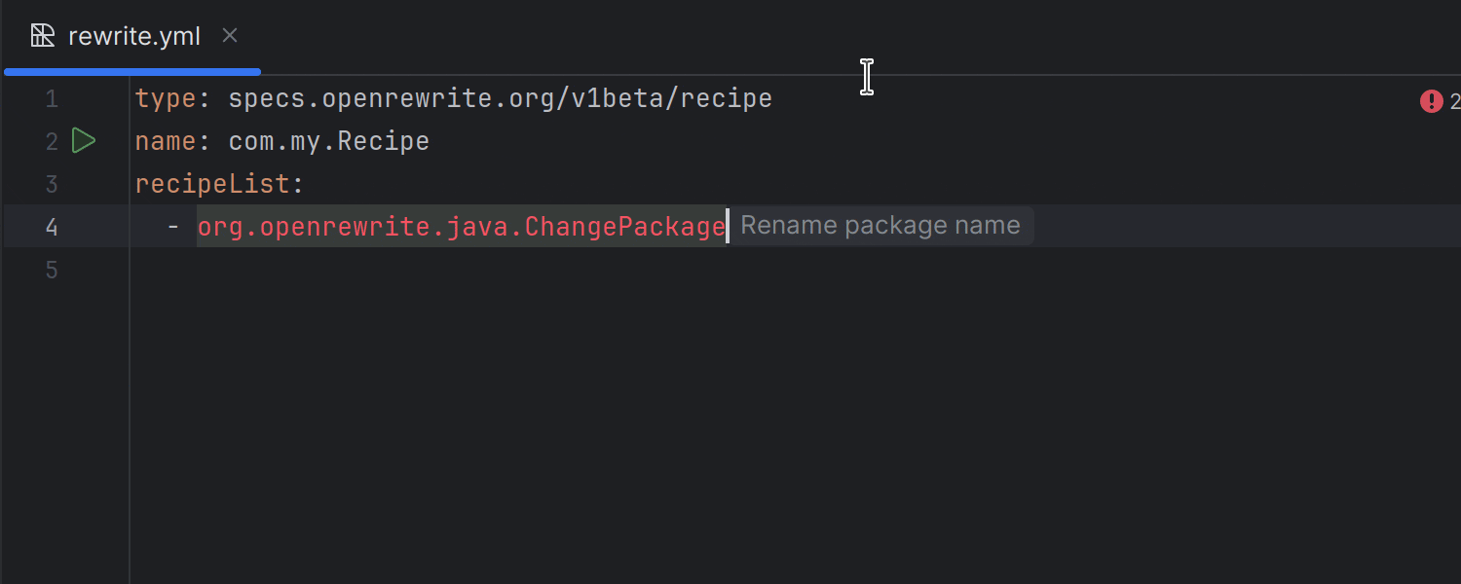
Task: Place the cursor on empty line 5
Action: pyautogui.click(x=390, y=270)
